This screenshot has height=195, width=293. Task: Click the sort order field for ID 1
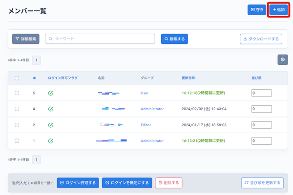[x=262, y=141]
